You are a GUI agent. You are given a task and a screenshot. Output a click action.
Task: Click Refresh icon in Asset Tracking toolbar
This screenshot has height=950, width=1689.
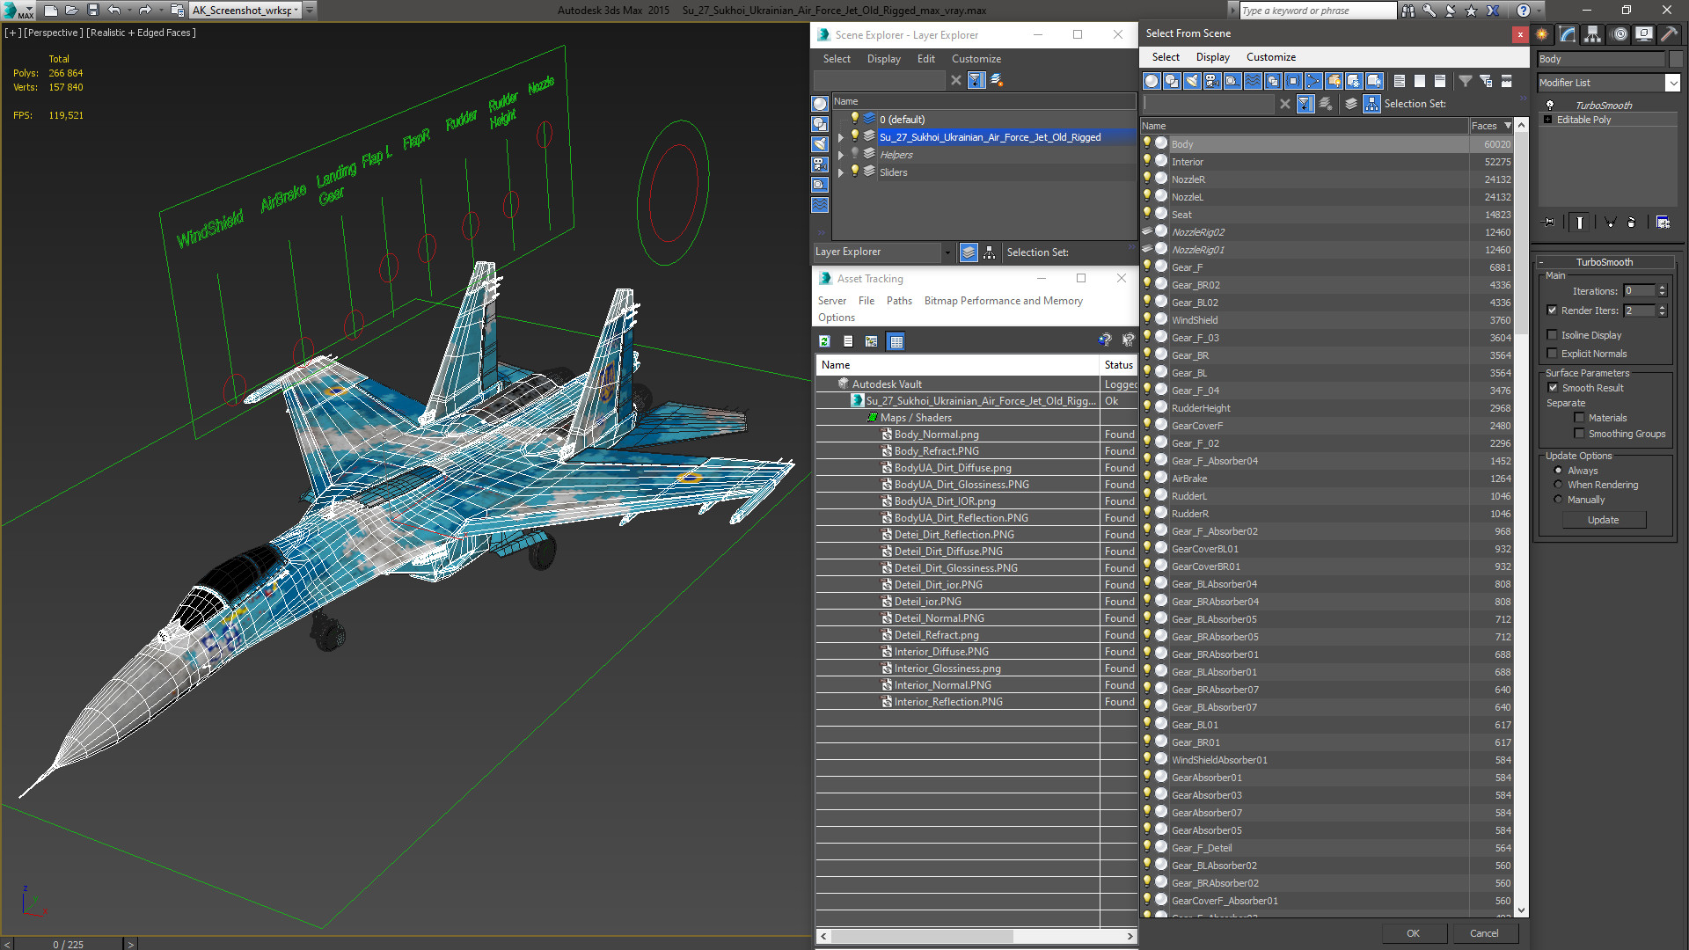point(824,341)
